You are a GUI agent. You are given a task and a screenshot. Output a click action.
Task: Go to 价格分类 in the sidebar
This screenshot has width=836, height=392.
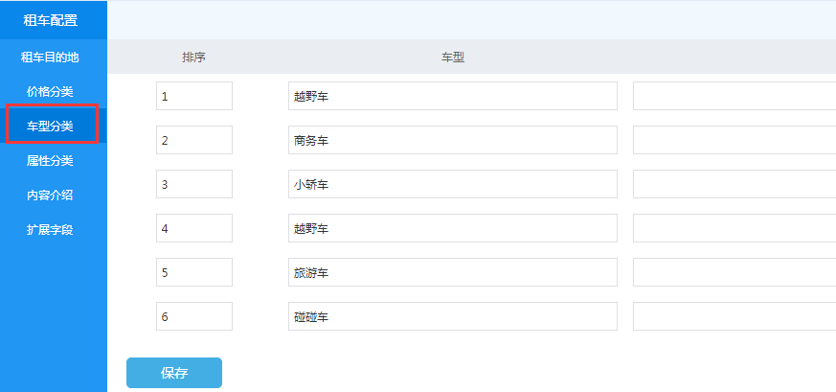pyautogui.click(x=50, y=91)
